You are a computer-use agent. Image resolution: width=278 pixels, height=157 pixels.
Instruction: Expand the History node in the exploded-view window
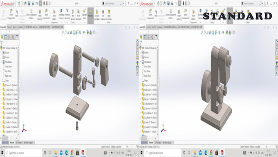point(1,52)
